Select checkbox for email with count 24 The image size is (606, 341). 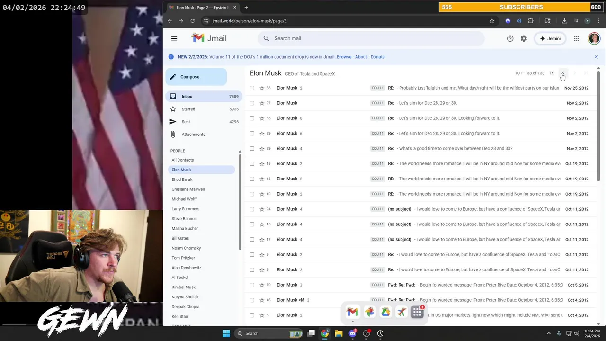[252, 209]
